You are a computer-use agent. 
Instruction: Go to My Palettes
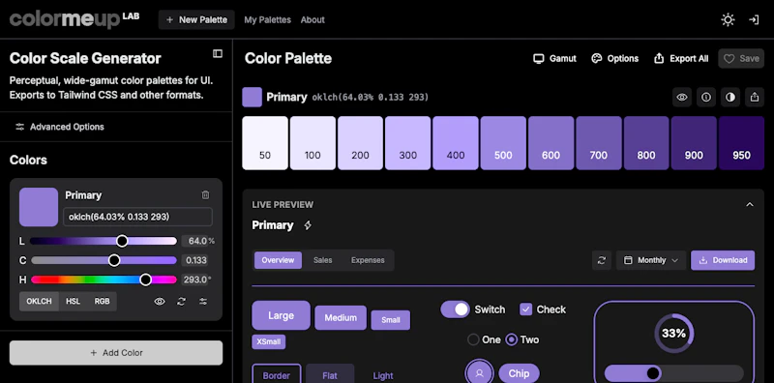268,19
